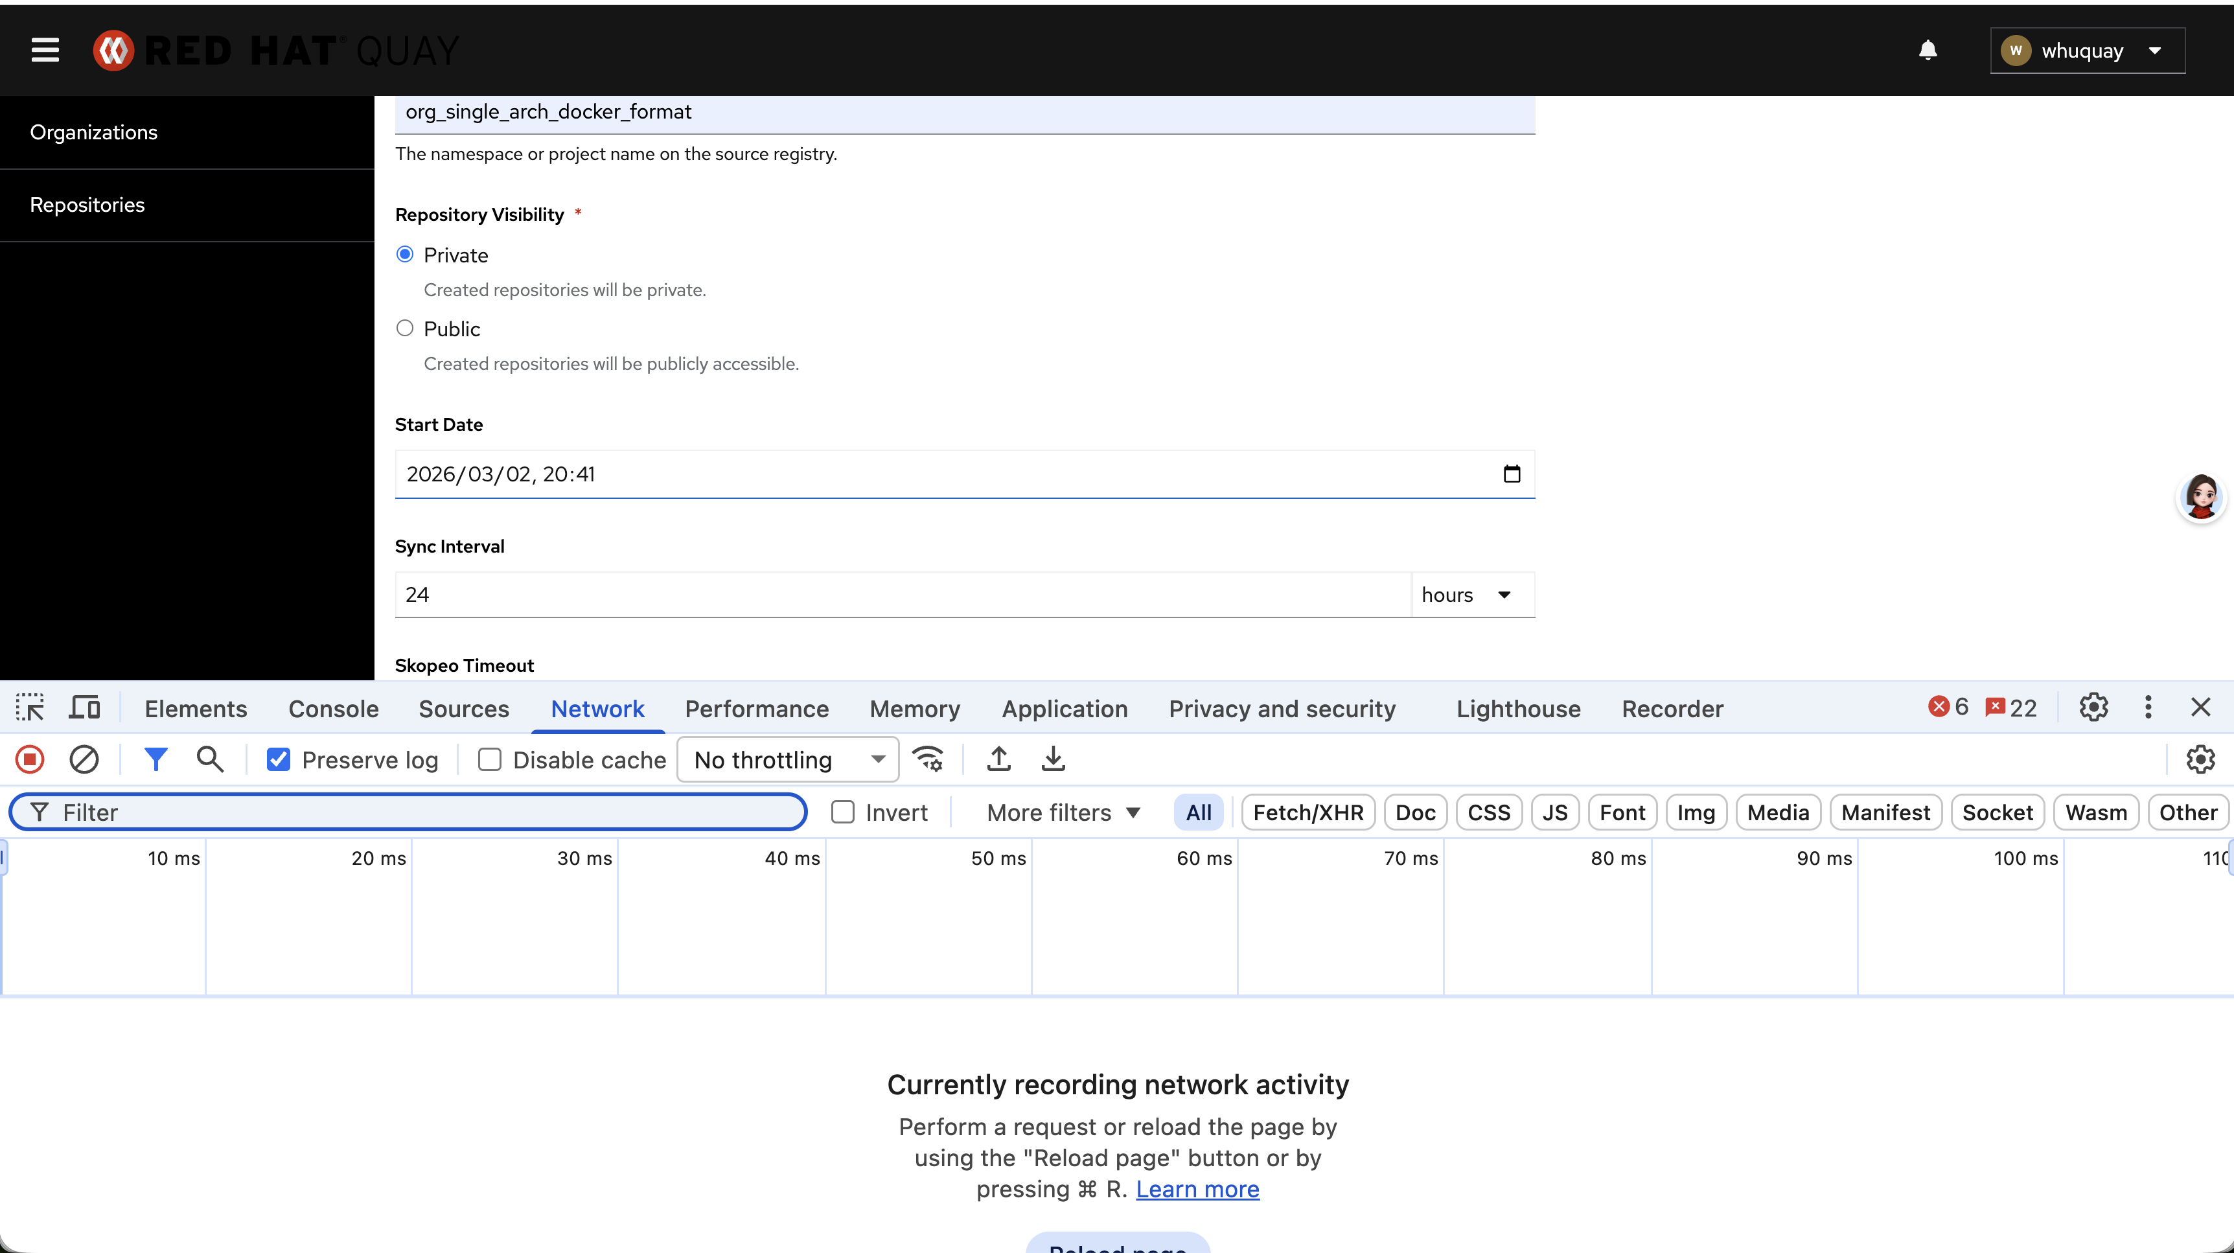The height and width of the screenshot is (1253, 2234).
Task: Uncheck the Preserve log checkbox
Action: pos(279,759)
